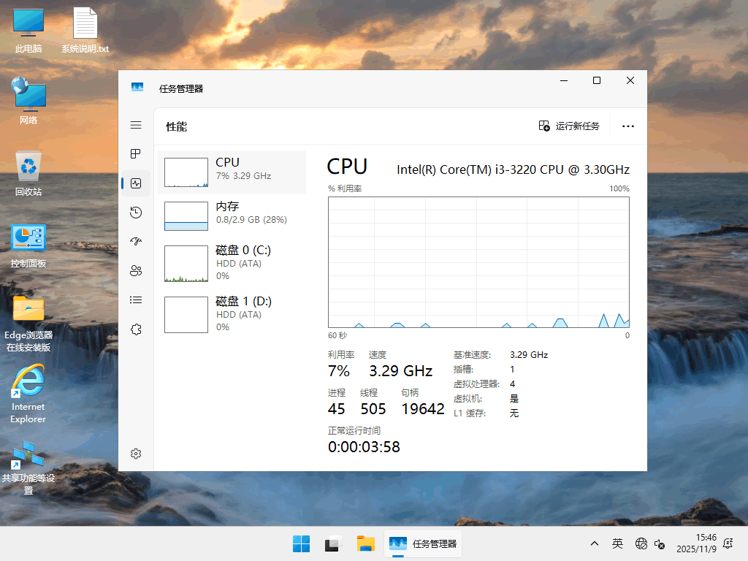Open the Task Manager hamburger navigation menu
748x561 pixels.
point(136,125)
